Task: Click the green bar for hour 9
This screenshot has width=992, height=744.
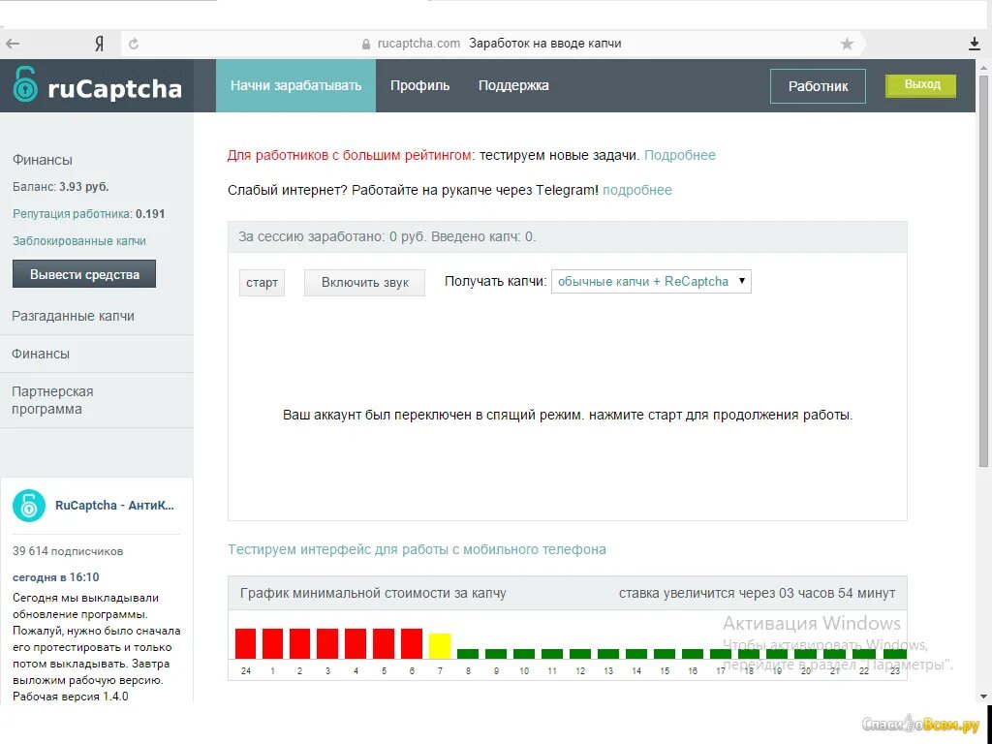Action: coord(496,654)
